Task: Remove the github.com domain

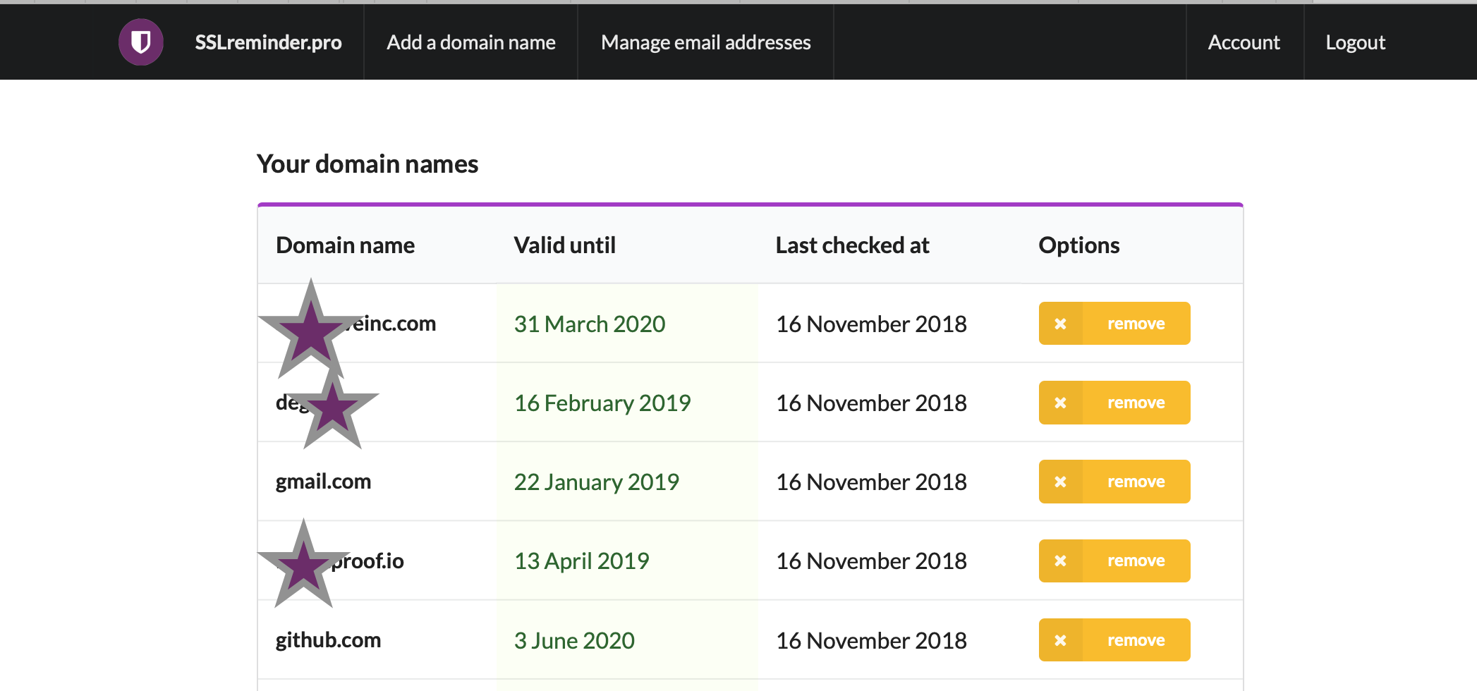Action: tap(1114, 640)
